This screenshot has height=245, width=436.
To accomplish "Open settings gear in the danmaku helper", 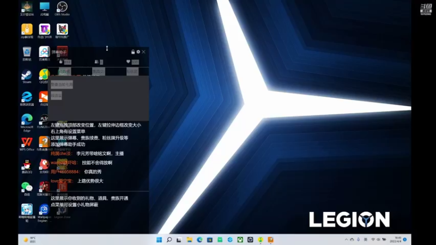I will (138, 52).
